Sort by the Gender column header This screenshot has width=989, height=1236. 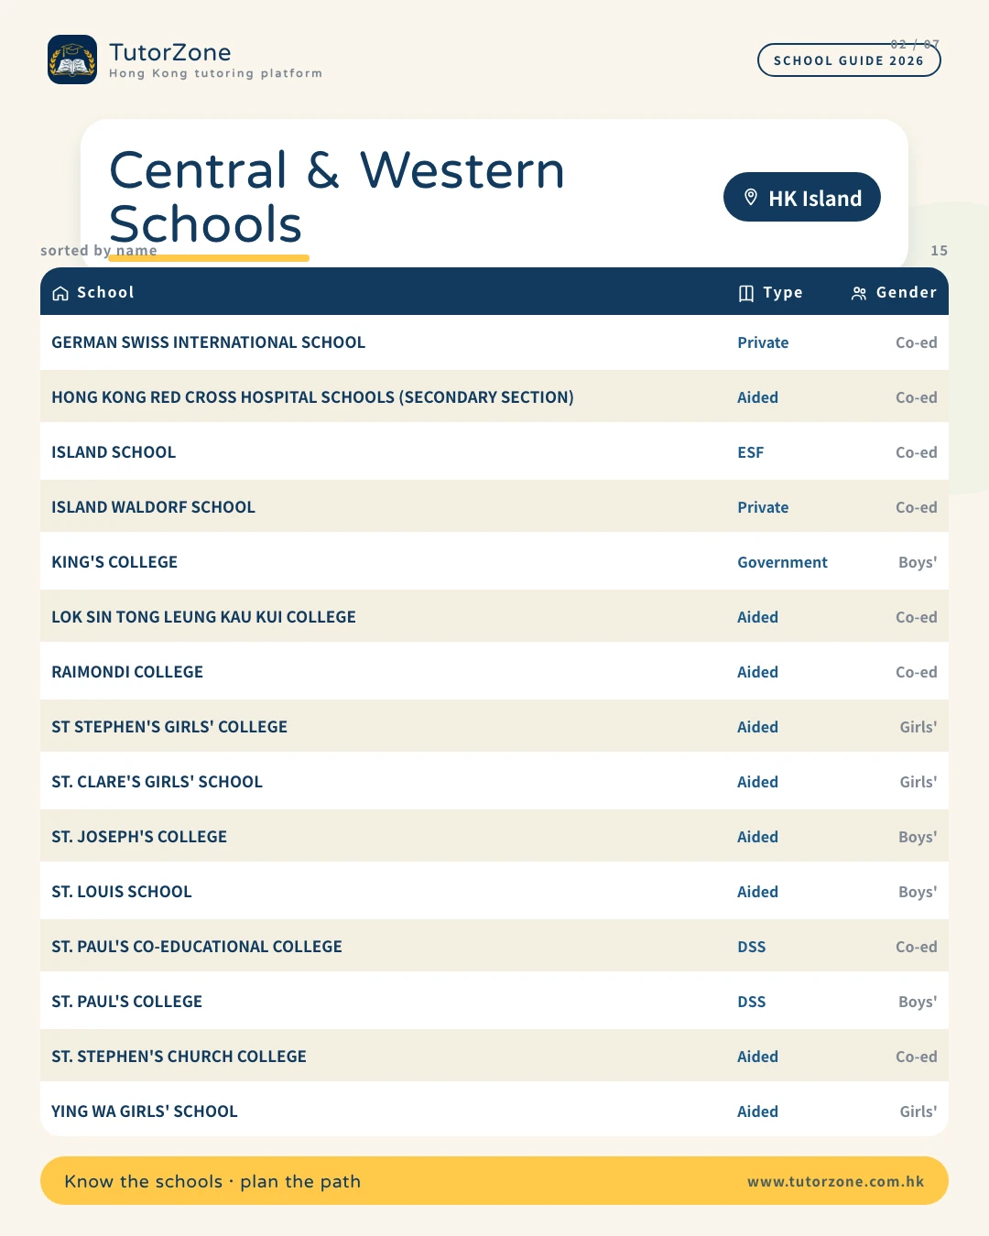point(906,293)
